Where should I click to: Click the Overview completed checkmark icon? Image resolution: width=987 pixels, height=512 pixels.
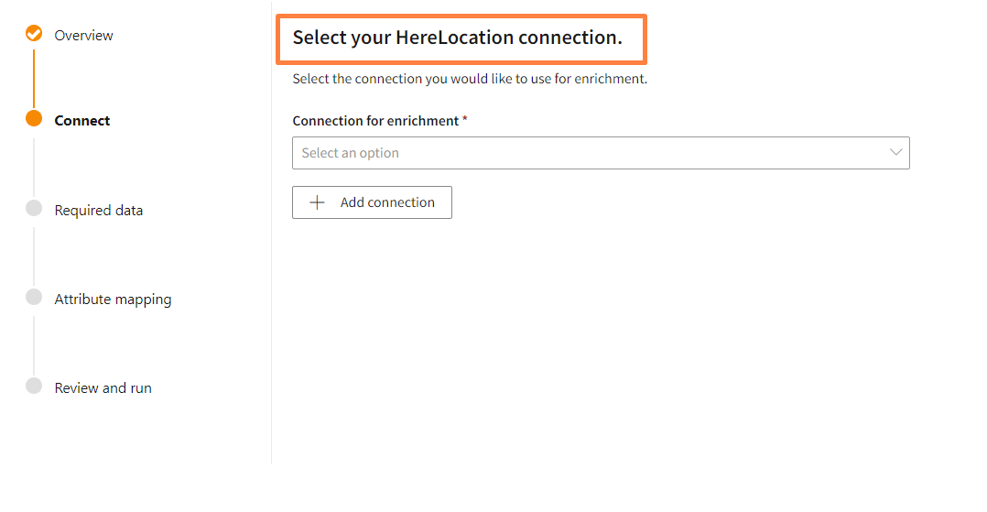(34, 34)
